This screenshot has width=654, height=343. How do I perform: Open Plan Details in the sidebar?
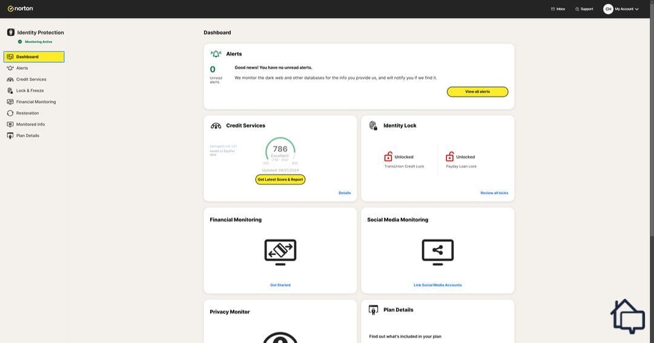(23, 136)
